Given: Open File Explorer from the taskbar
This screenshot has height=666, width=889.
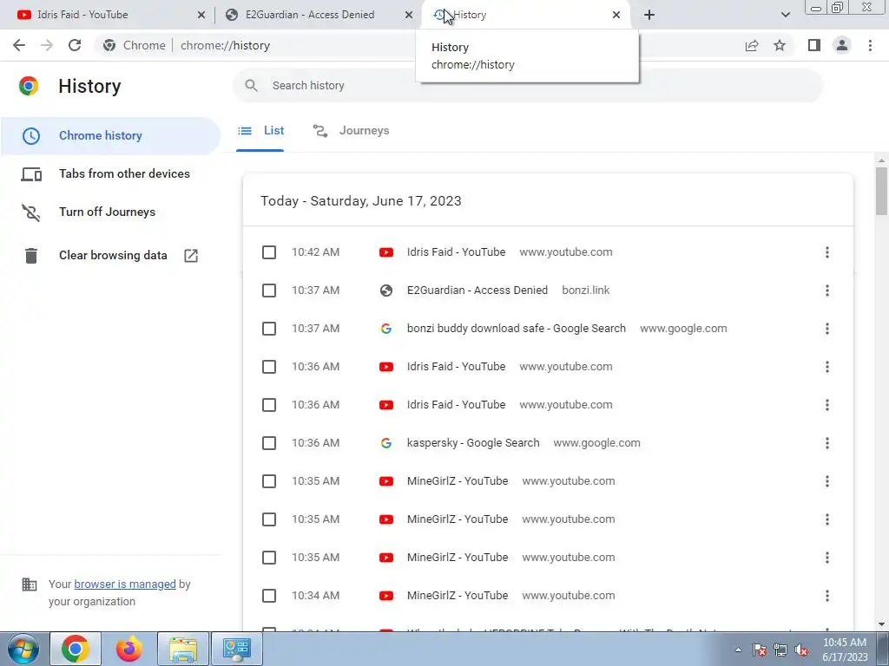Looking at the screenshot, I should pyautogui.click(x=183, y=649).
